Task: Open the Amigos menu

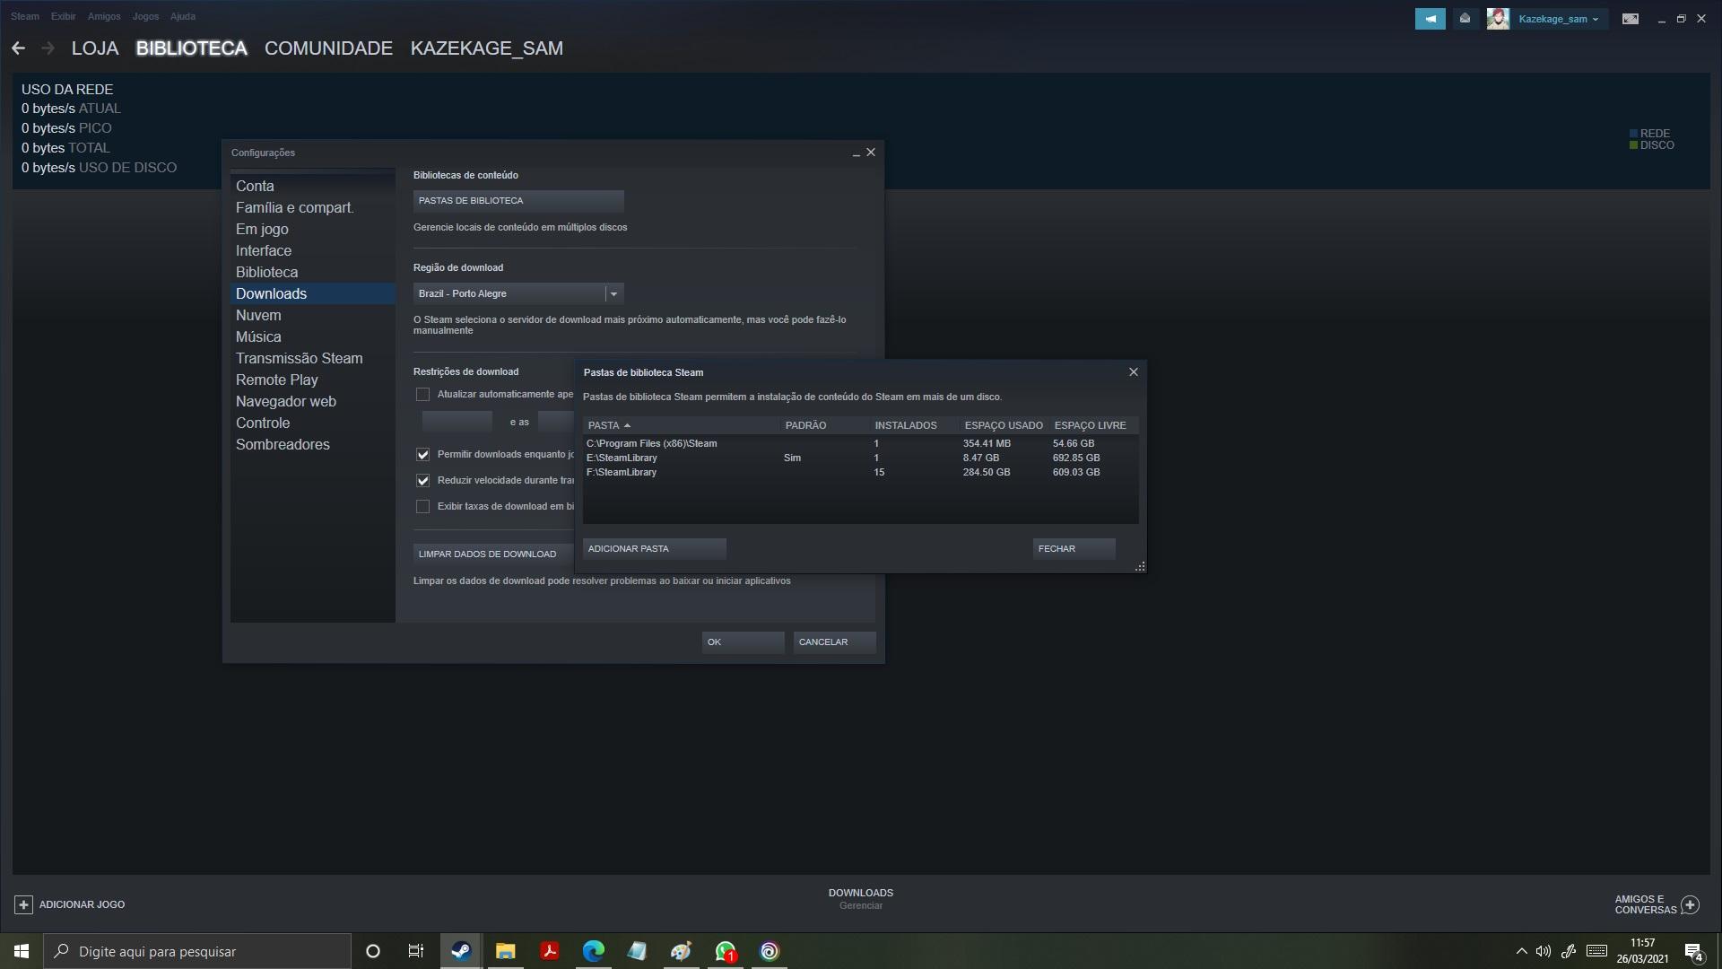Action: pos(104,16)
